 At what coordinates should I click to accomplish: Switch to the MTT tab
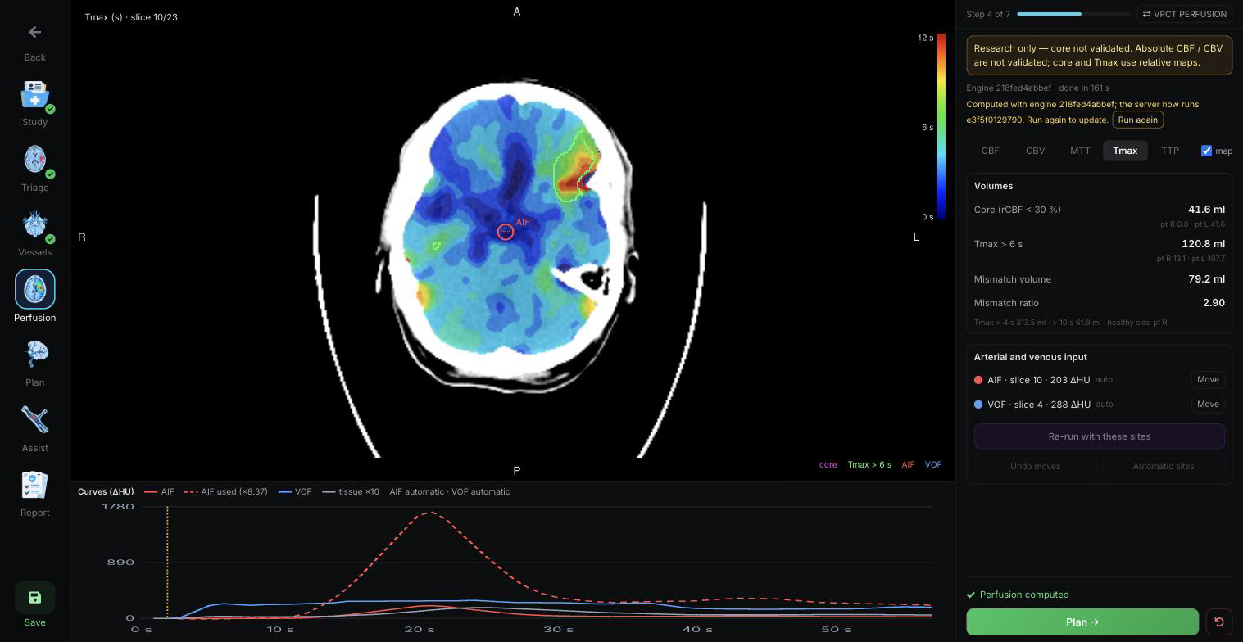[x=1080, y=151]
